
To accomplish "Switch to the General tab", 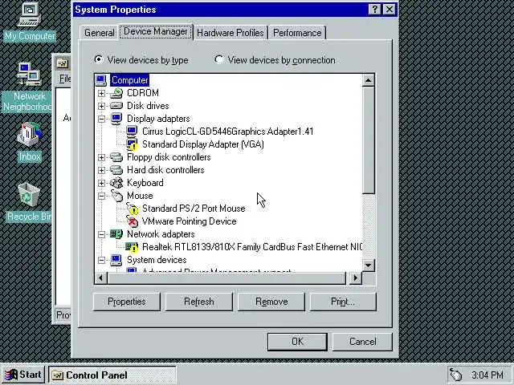I will (99, 33).
